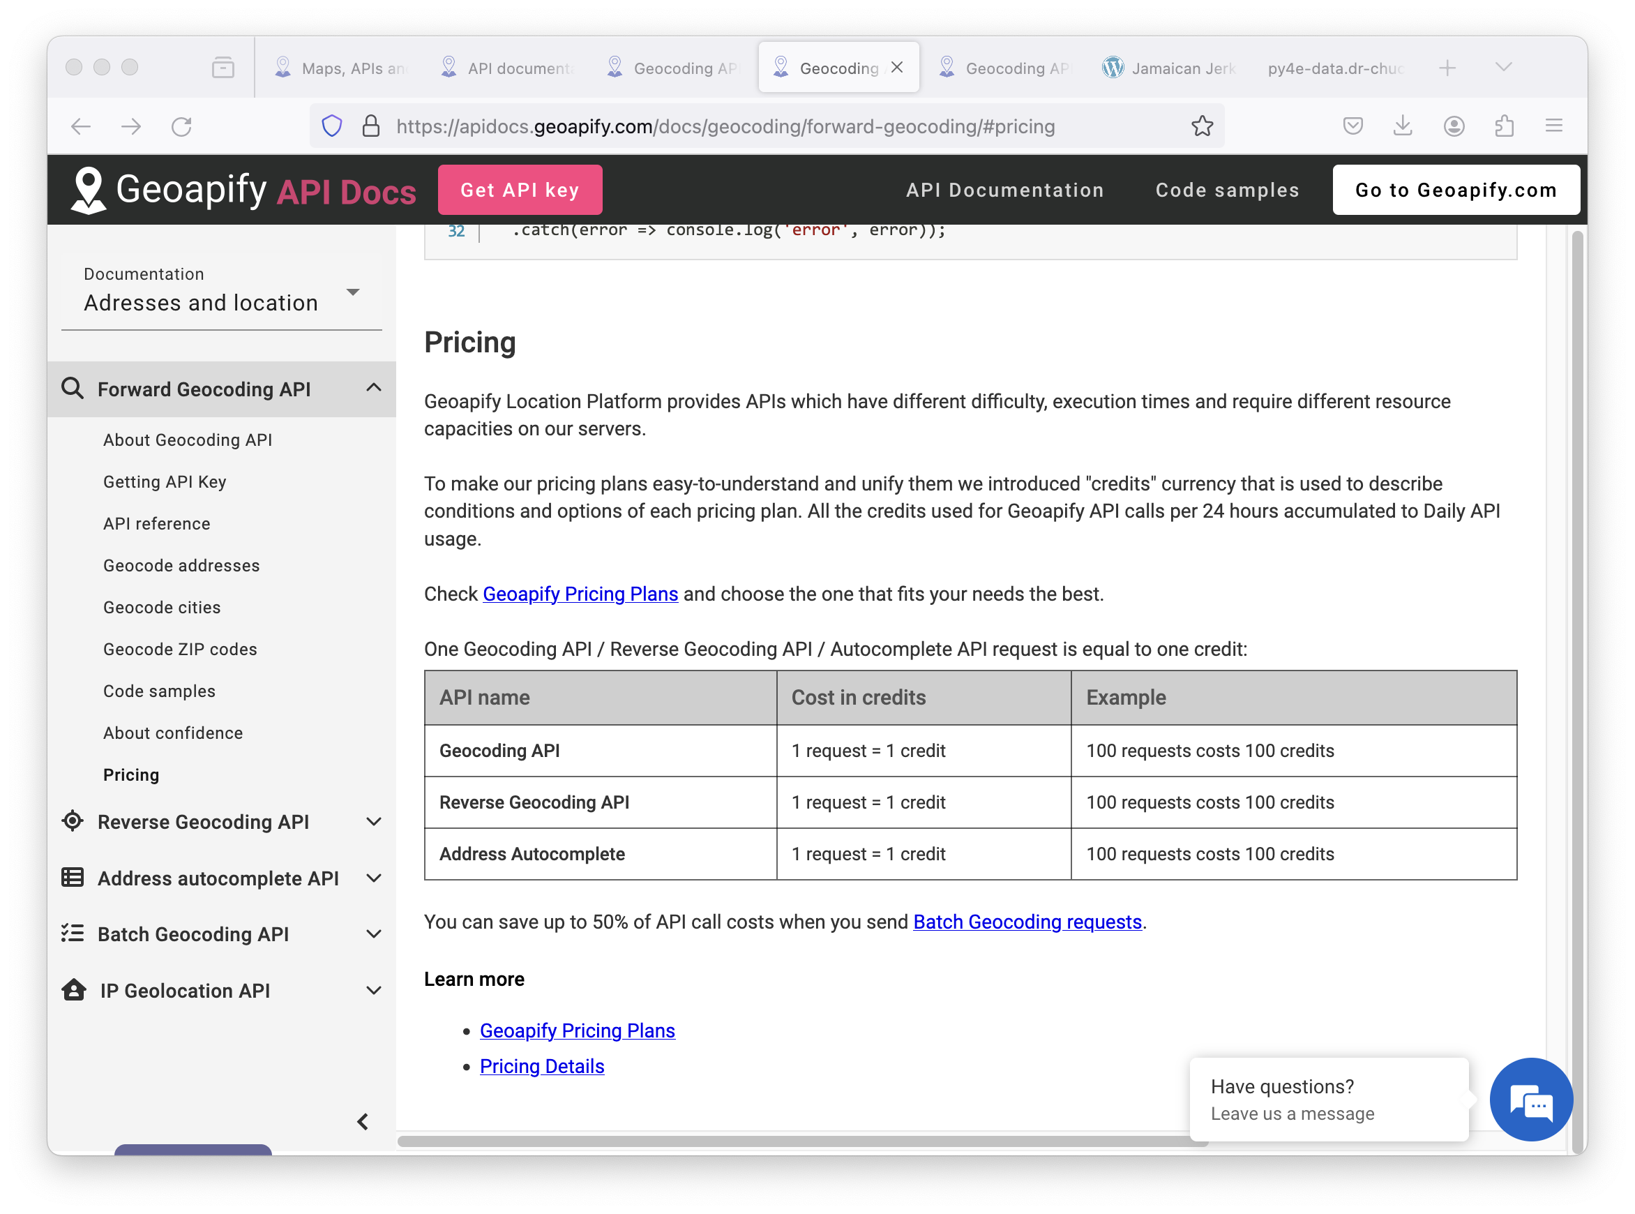Viewport: 1635px width, 1214px height.
Task: Close the active Geocoding tab
Action: click(897, 67)
